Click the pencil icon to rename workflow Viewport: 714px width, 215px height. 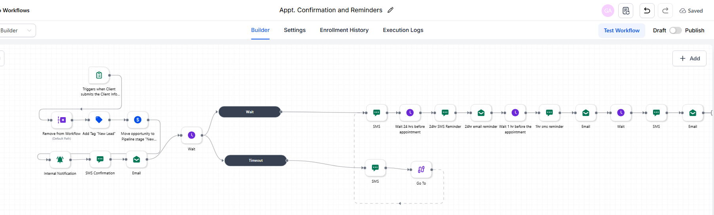(391, 10)
